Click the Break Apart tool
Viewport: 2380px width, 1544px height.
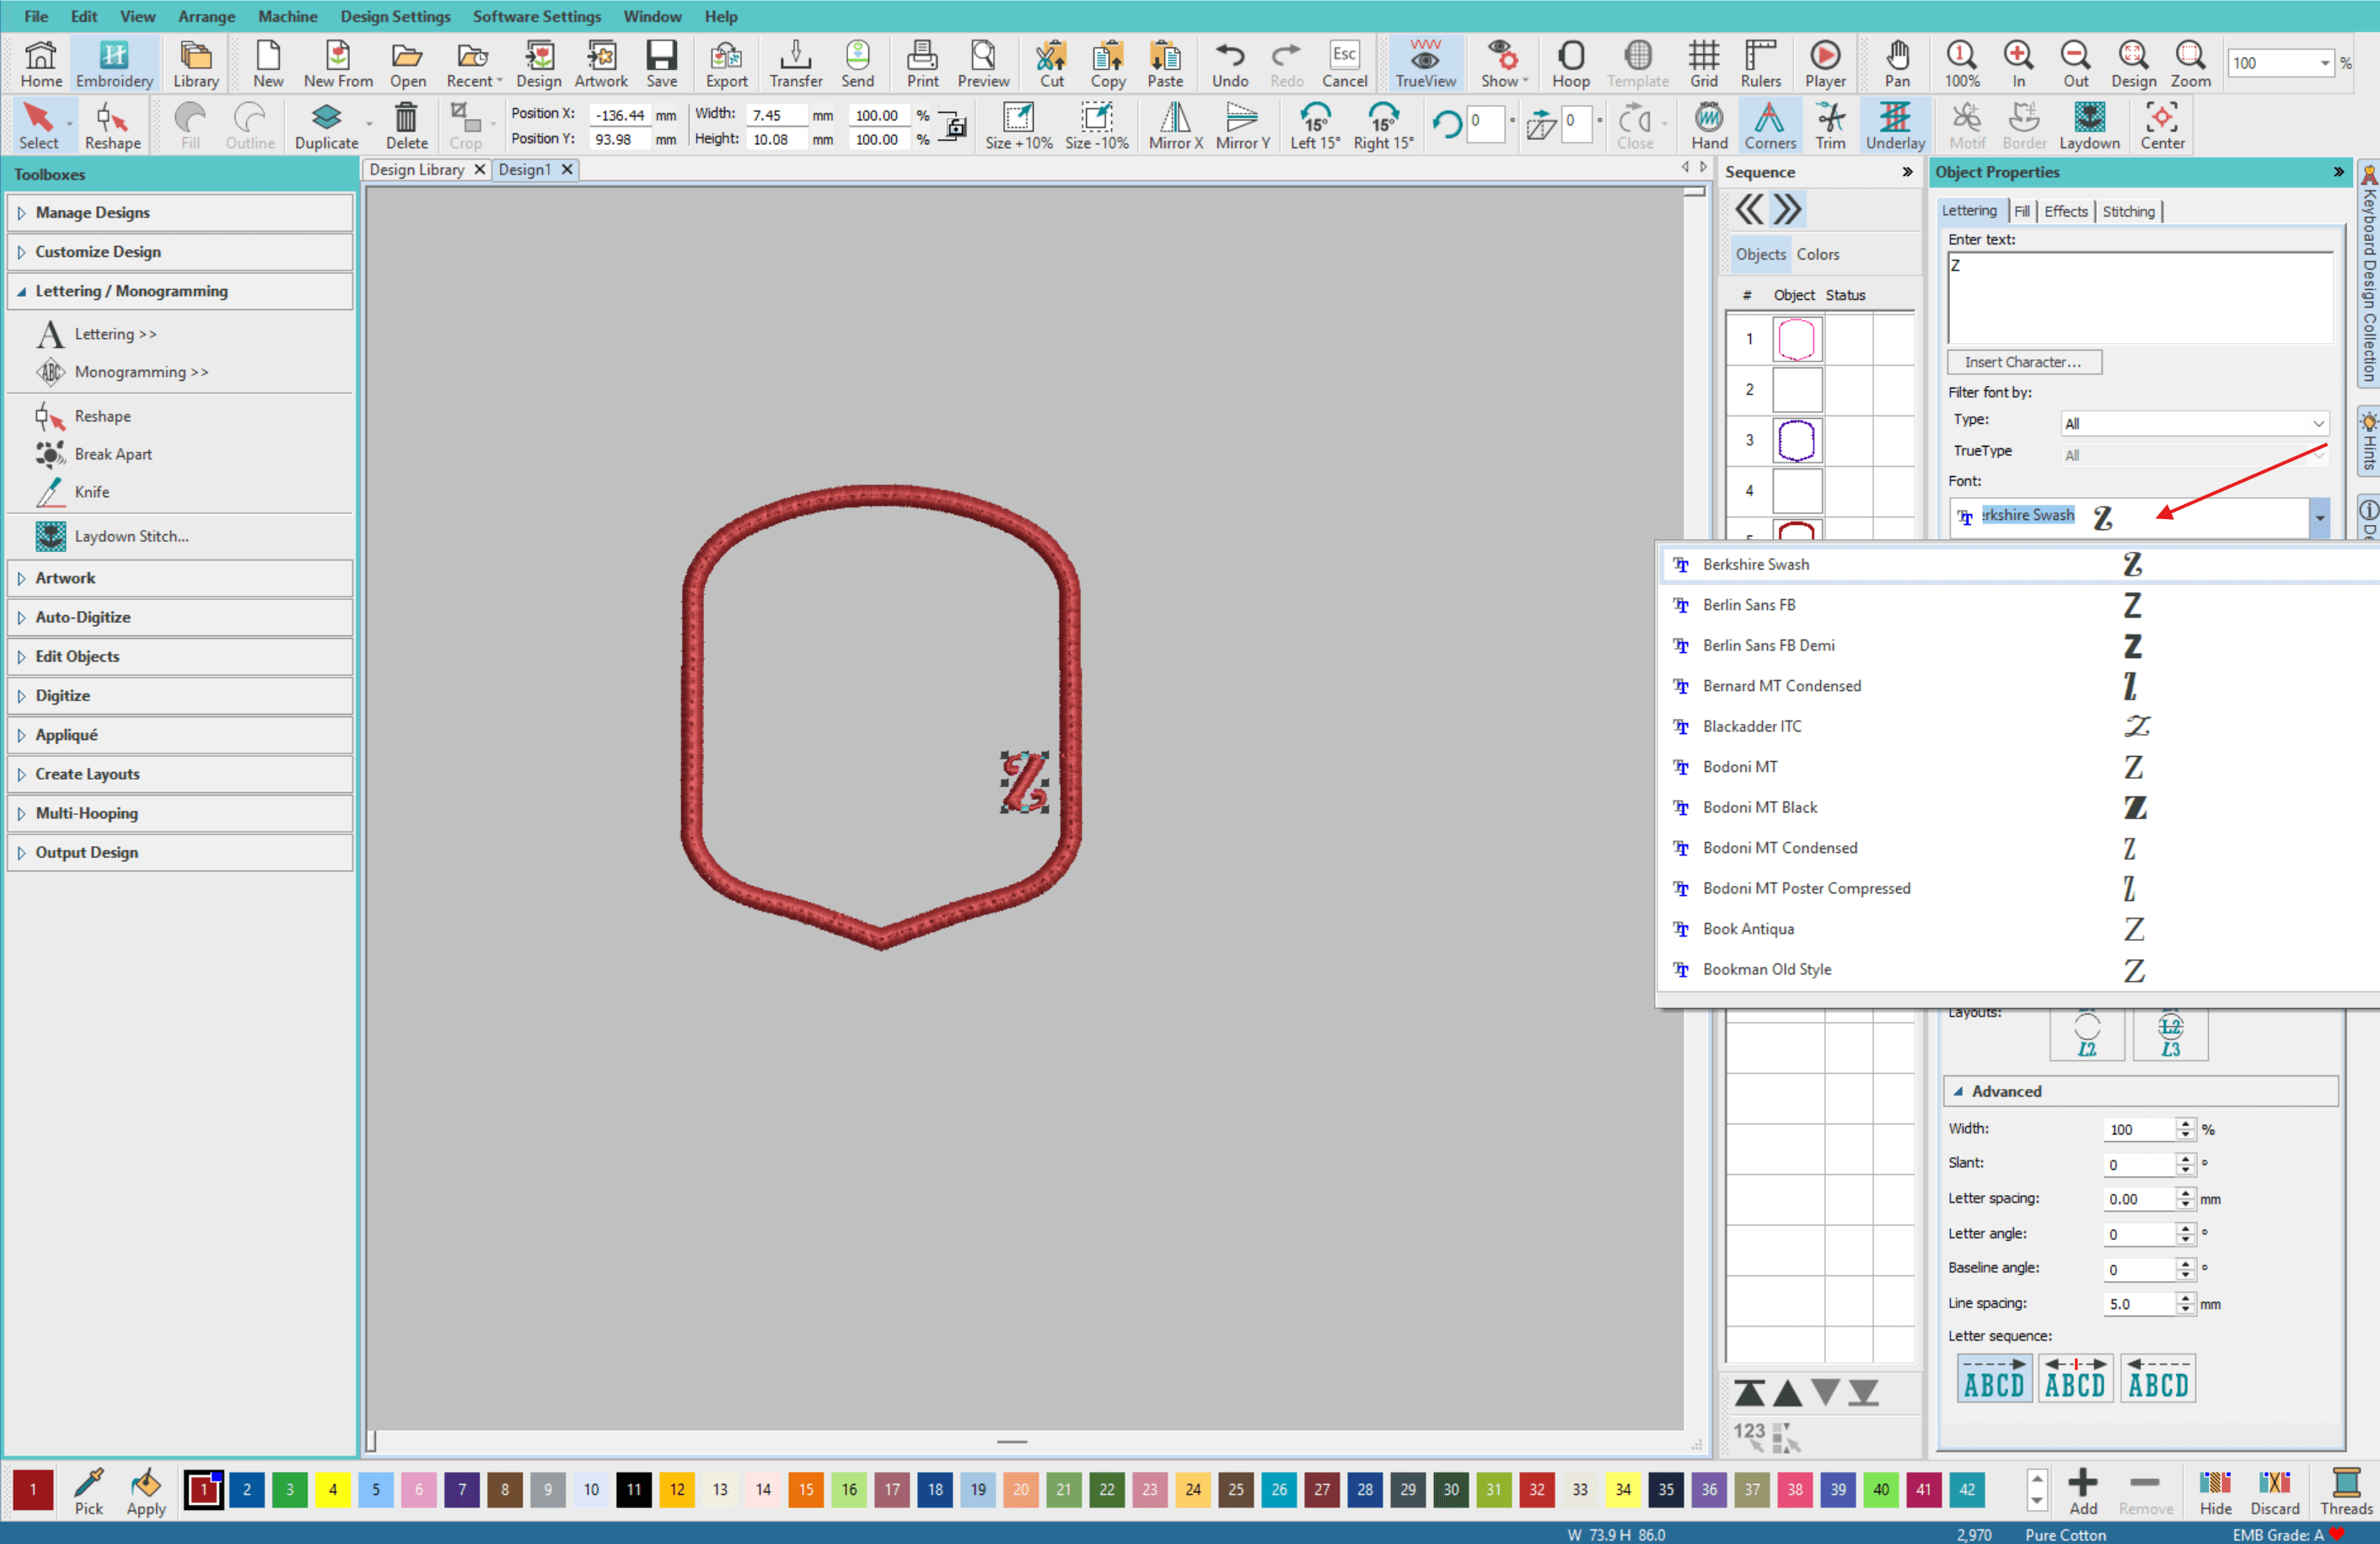112,453
